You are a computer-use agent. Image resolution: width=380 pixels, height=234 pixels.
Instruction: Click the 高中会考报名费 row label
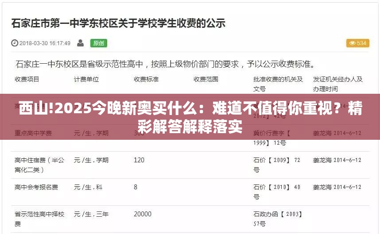tap(36, 187)
